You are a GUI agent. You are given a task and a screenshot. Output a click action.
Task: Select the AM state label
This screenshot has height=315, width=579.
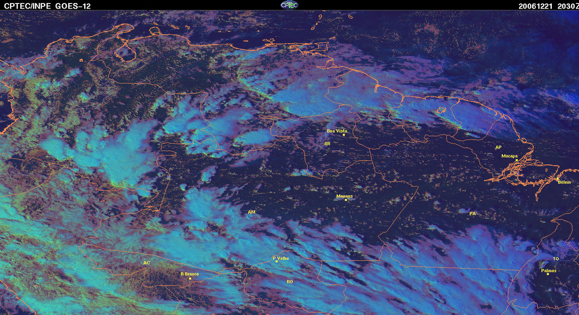[x=252, y=212]
